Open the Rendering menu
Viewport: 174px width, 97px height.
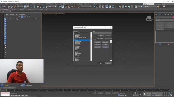pos(58,4)
